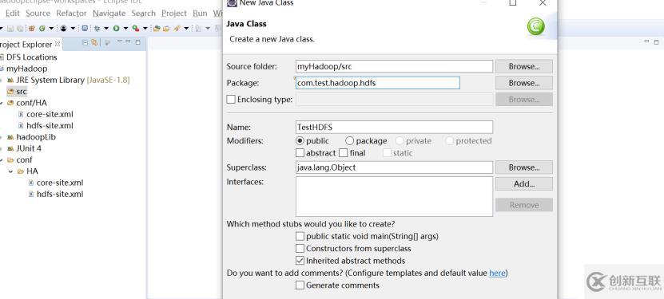Open the Search menu

[143, 13]
